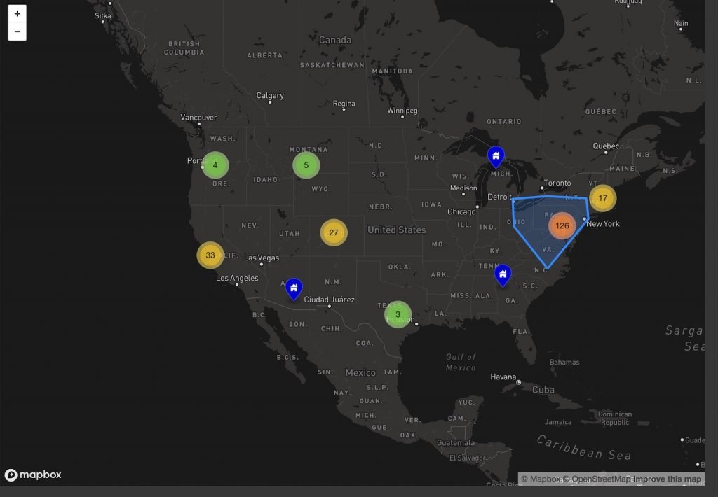Click the Dominican Republic label
Viewport: 718px width, 497px height.
point(614,419)
